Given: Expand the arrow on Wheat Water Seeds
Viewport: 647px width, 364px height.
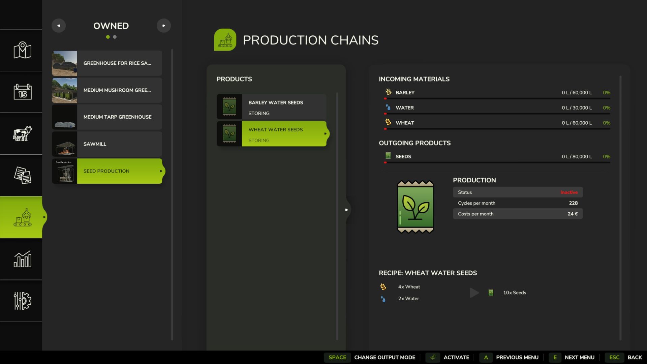Looking at the screenshot, I should coord(325,134).
